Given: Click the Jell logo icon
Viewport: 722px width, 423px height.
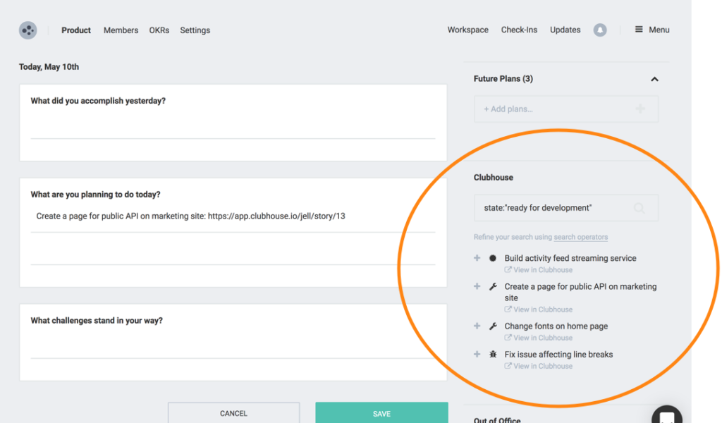Looking at the screenshot, I should tap(27, 30).
